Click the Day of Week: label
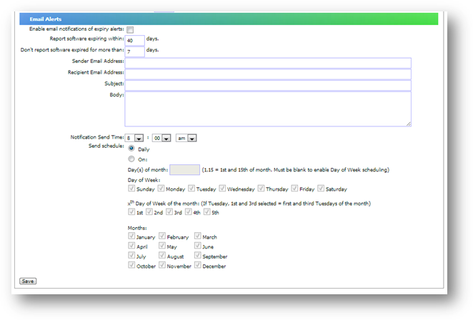Viewport: 473px width, 320px height. pos(144,180)
